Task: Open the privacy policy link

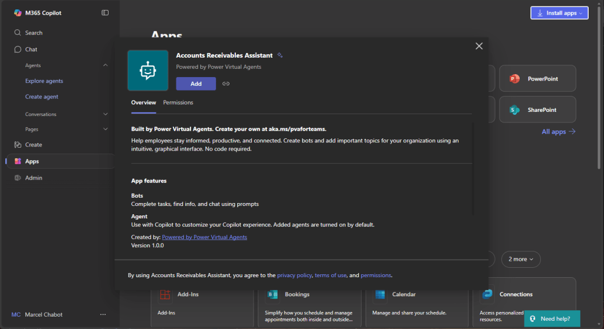Action: (x=294, y=275)
